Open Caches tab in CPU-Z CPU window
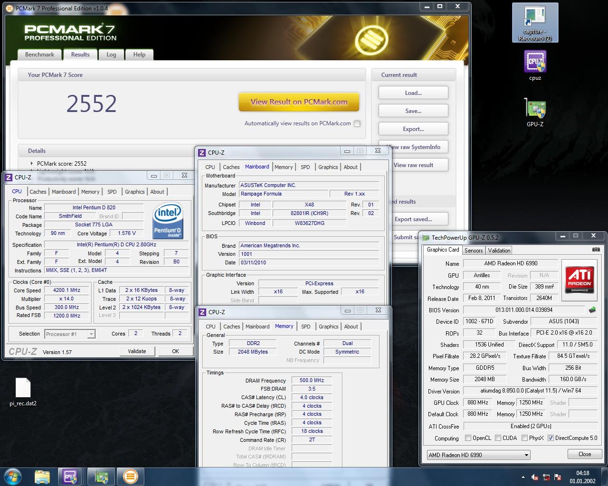Image resolution: width=608 pixels, height=486 pixels. 38,192
